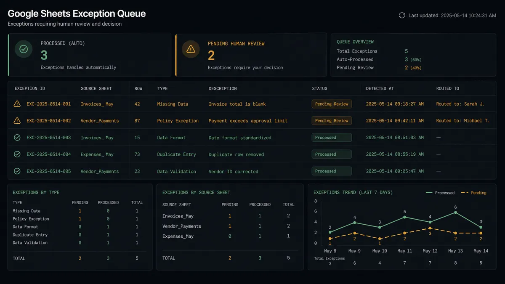This screenshot has width=505, height=284.
Task: Click May 11 processed point labeled 5
Action: [405, 217]
